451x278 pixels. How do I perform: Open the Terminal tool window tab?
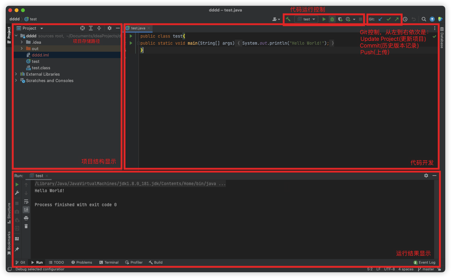(x=109, y=262)
